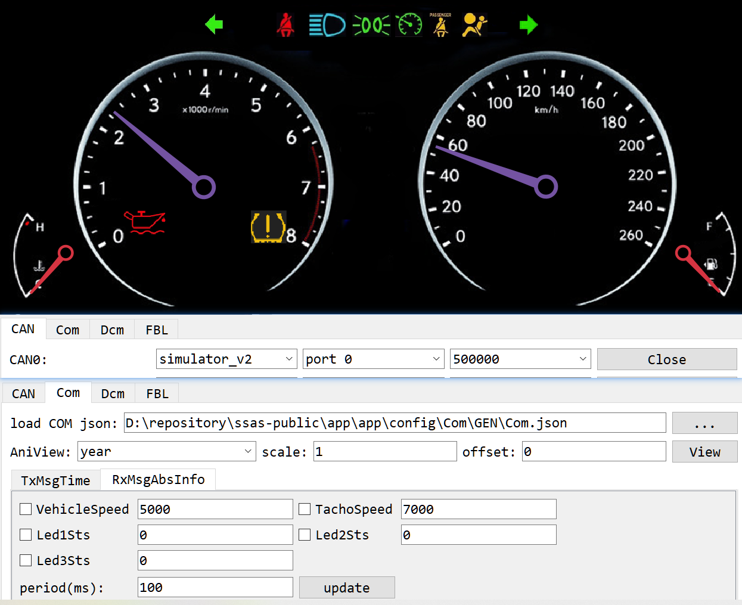
Task: Open the port 0 dropdown
Action: [374, 359]
